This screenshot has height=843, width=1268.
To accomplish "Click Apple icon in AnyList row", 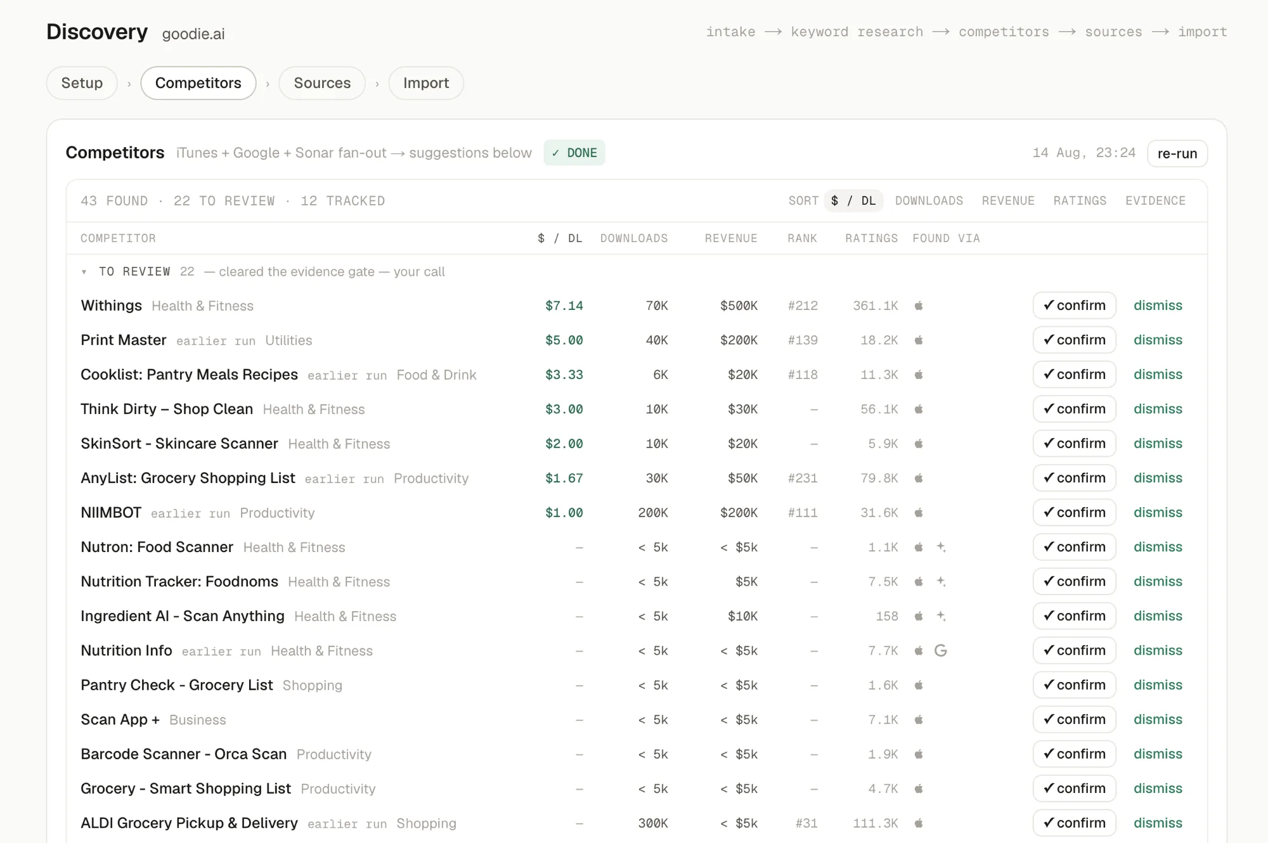I will point(919,478).
